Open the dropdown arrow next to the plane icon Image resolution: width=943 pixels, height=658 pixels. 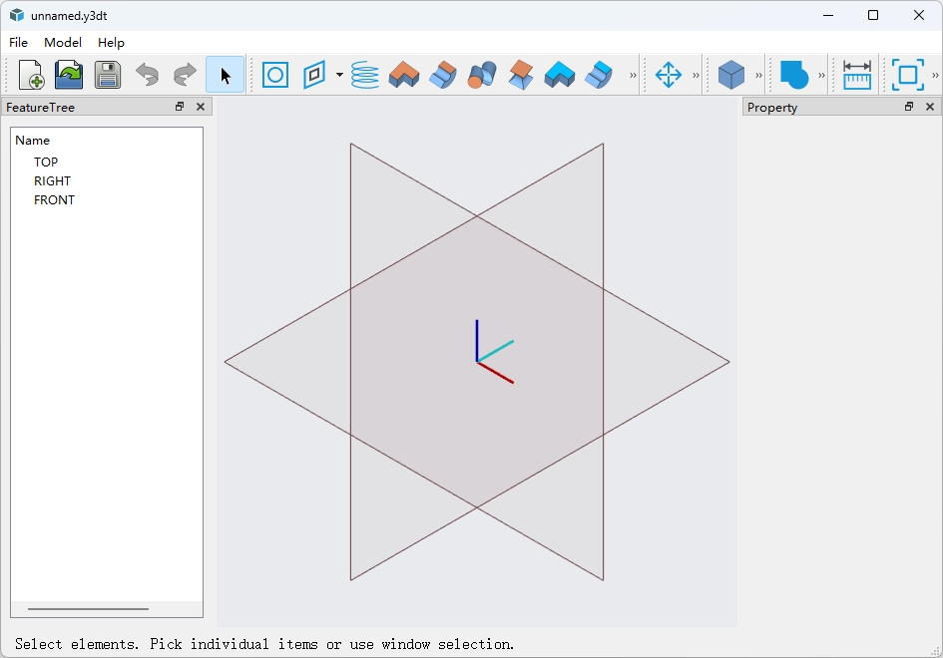[x=340, y=75]
